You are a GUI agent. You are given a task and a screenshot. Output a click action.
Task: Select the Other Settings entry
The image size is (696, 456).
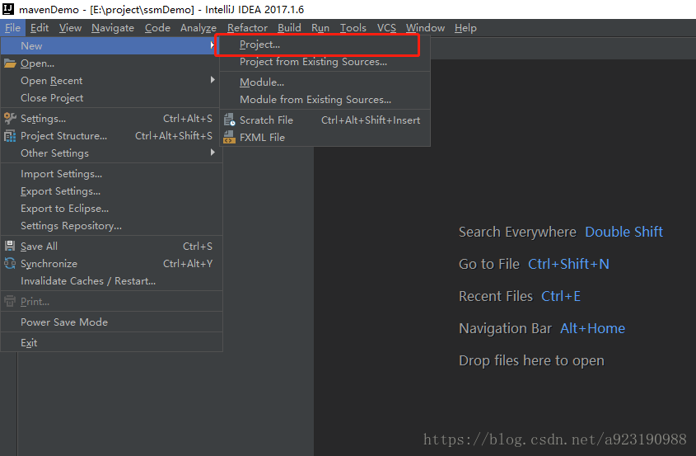point(111,153)
